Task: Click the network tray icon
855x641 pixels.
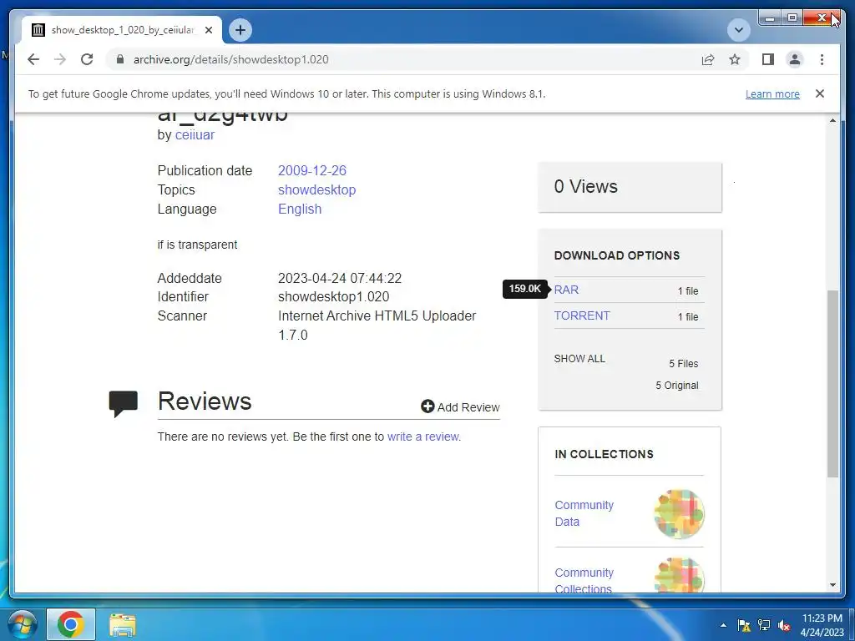Action: tap(764, 625)
